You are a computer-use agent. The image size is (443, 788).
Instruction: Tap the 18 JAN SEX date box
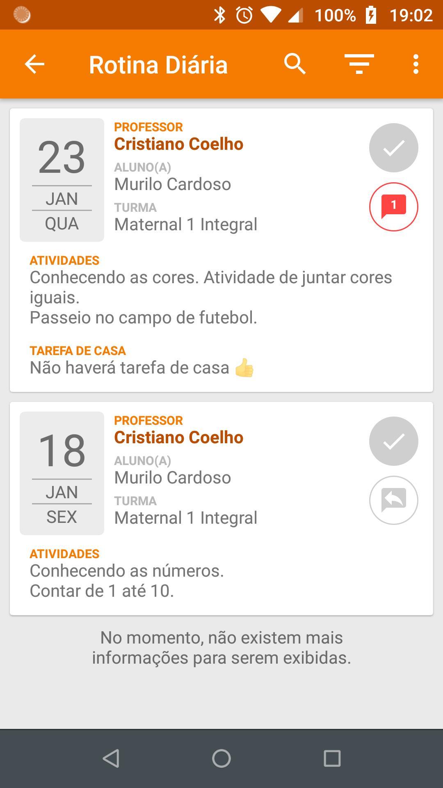(x=62, y=473)
